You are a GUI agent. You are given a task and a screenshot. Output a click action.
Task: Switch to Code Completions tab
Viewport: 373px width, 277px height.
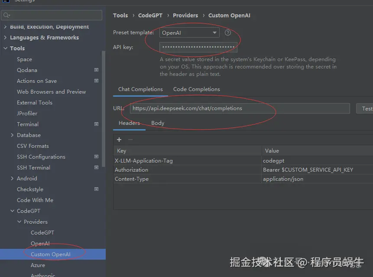click(197, 89)
